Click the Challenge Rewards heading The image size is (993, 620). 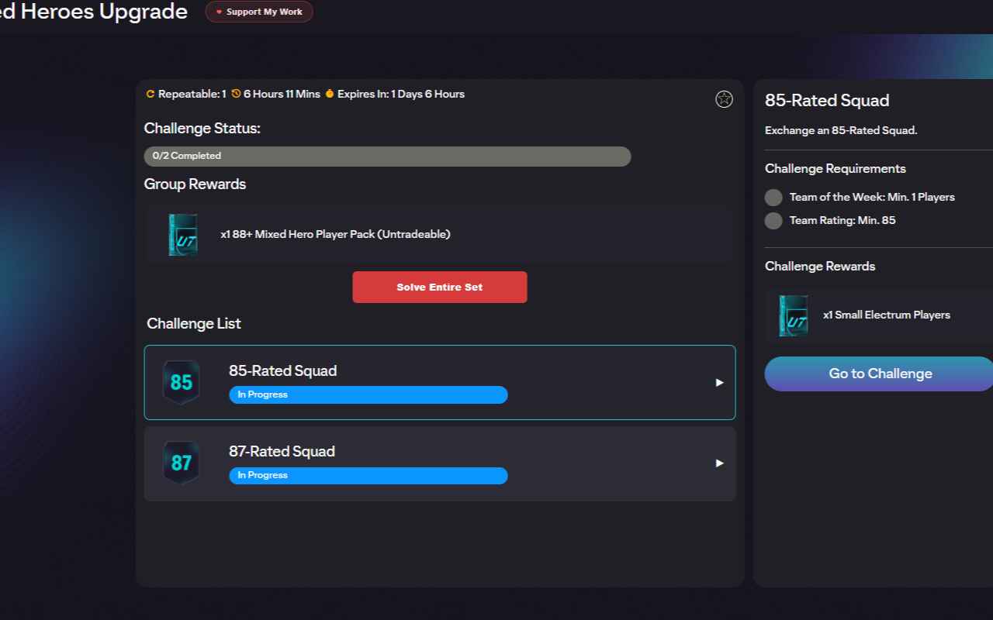[820, 266]
